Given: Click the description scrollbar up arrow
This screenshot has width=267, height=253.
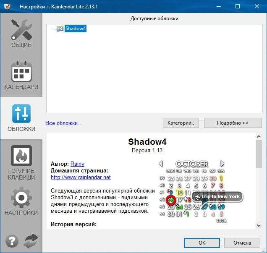Looking at the screenshot, I should pyautogui.click(x=259, y=136).
